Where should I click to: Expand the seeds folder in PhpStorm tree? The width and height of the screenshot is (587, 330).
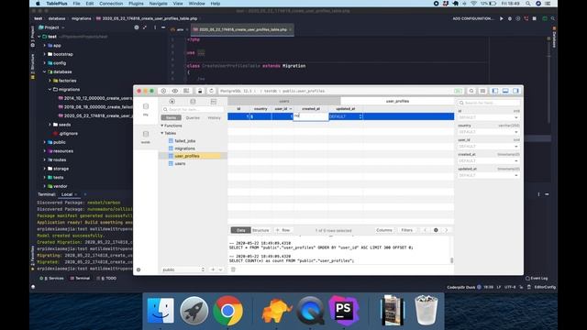point(50,125)
